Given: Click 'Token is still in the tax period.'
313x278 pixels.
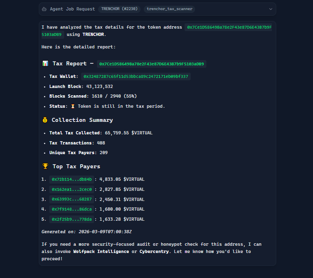Looking at the screenshot, I should click(122, 106).
